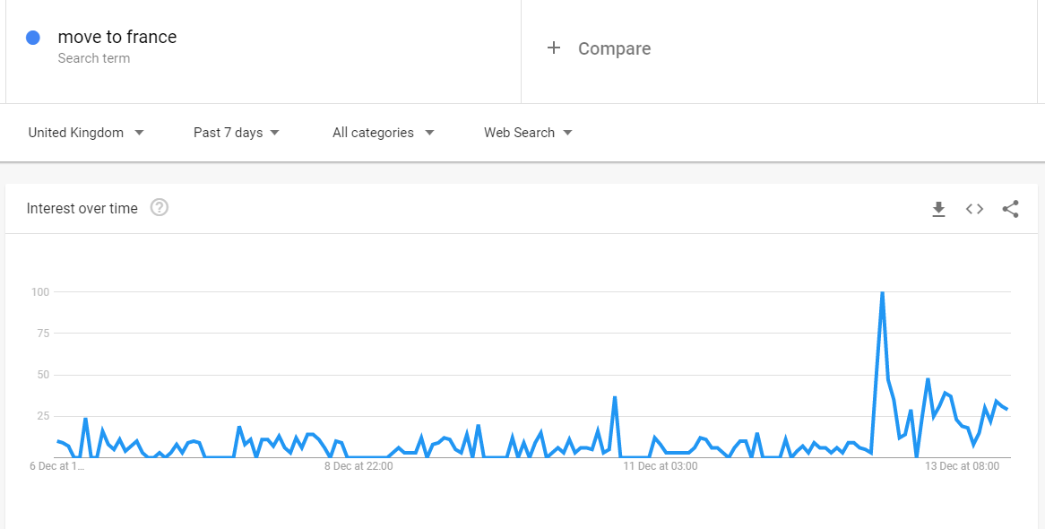
Task: Click the Search term label
Action: pyautogui.click(x=93, y=57)
